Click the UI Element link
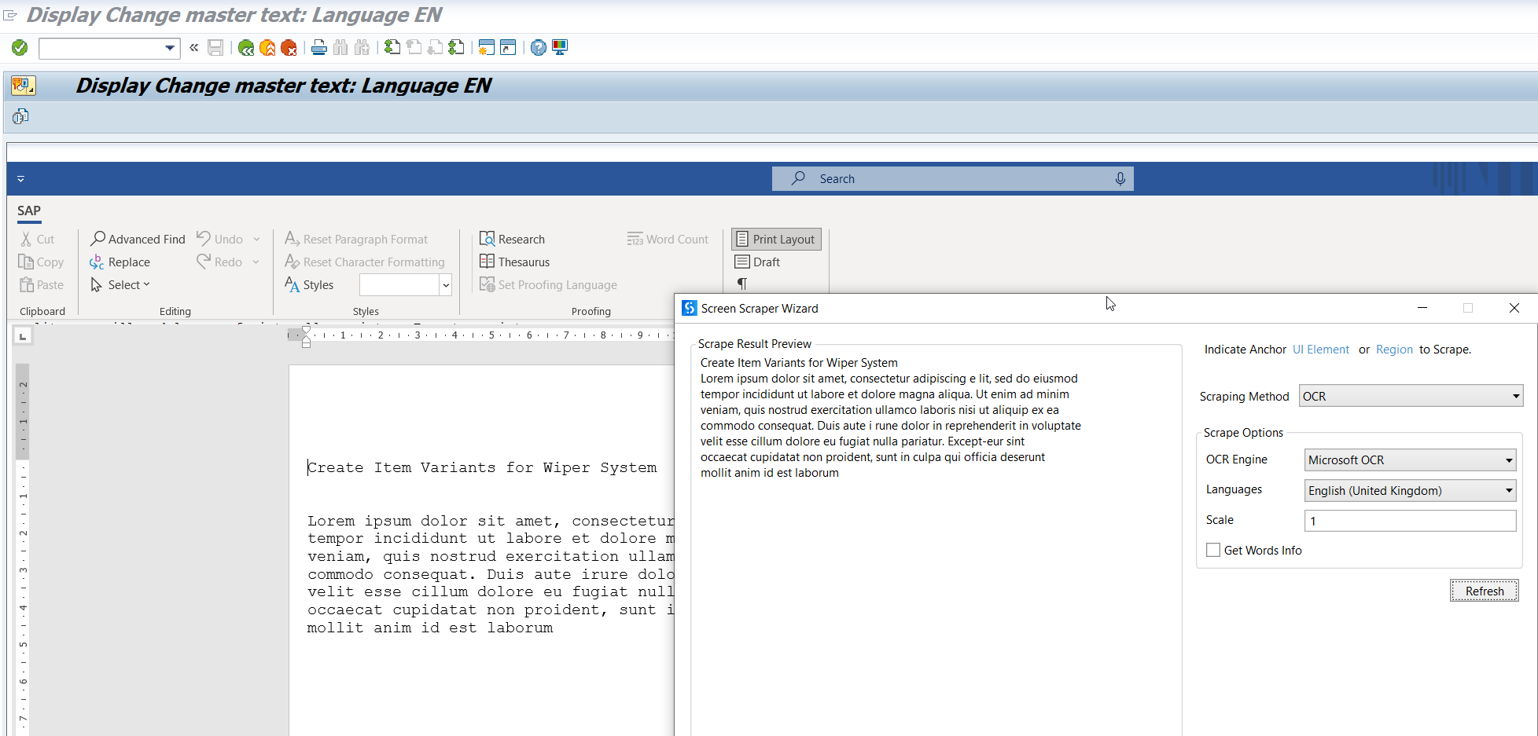Viewport: 1538px width, 736px height. pos(1321,349)
